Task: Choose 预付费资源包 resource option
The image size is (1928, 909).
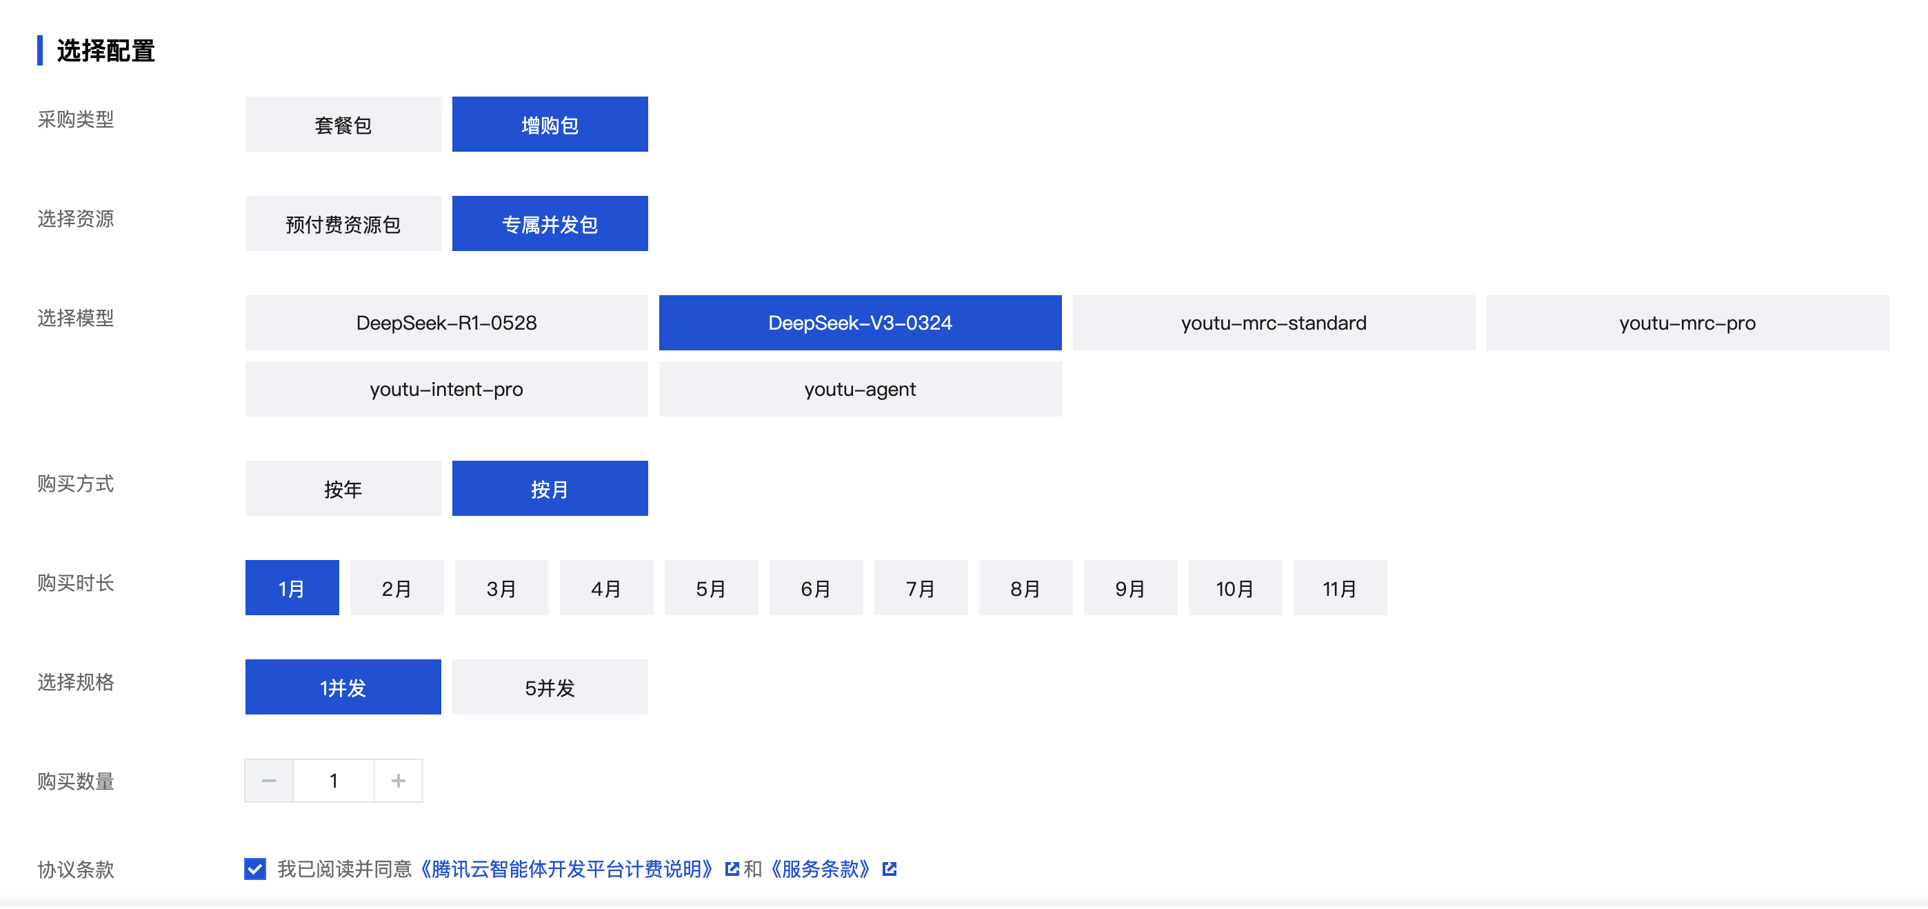Action: coord(343,224)
